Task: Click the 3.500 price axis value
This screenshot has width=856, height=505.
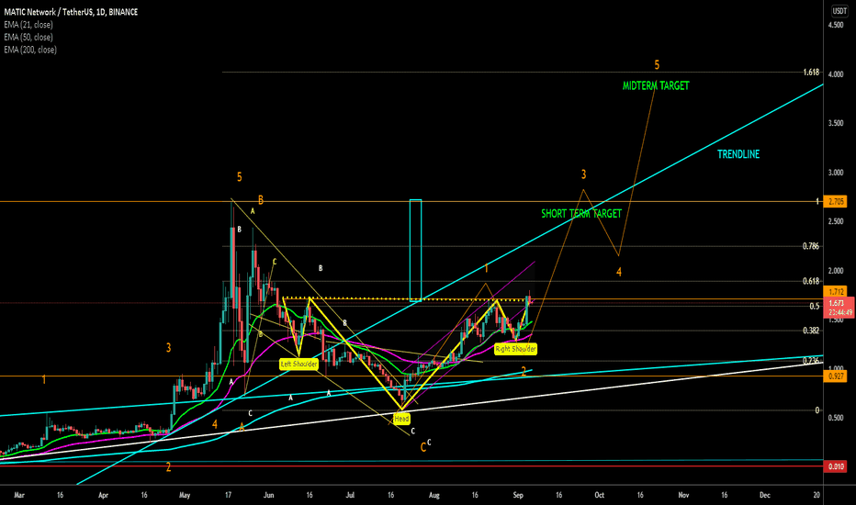Action: point(836,123)
